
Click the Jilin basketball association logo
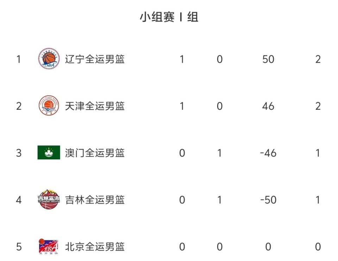pyautogui.click(x=49, y=200)
